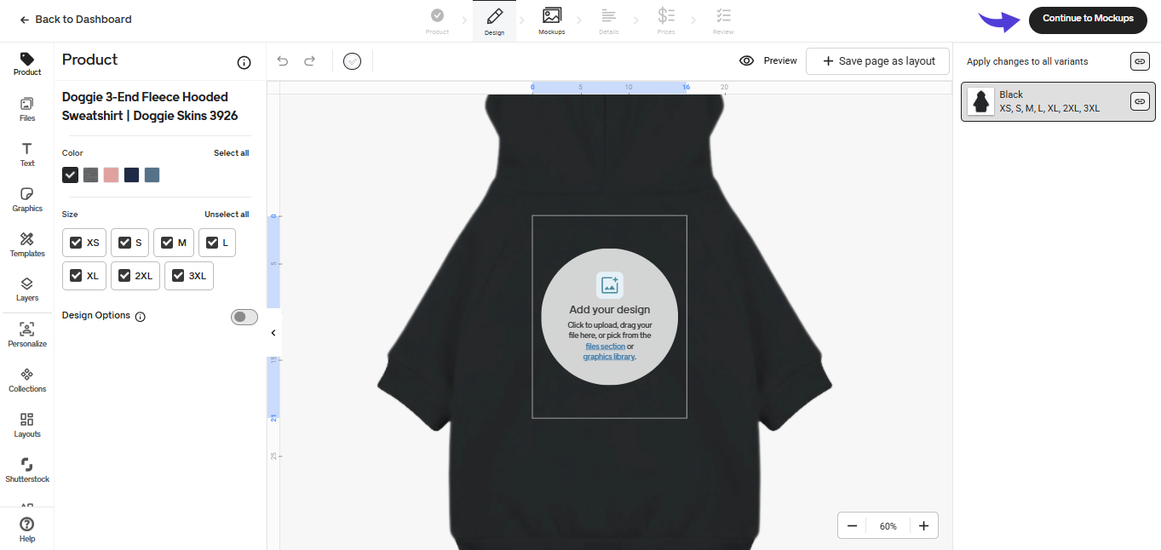Image resolution: width=1161 pixels, height=550 pixels.
Task: Select the pink color swatch
Action: 111,175
